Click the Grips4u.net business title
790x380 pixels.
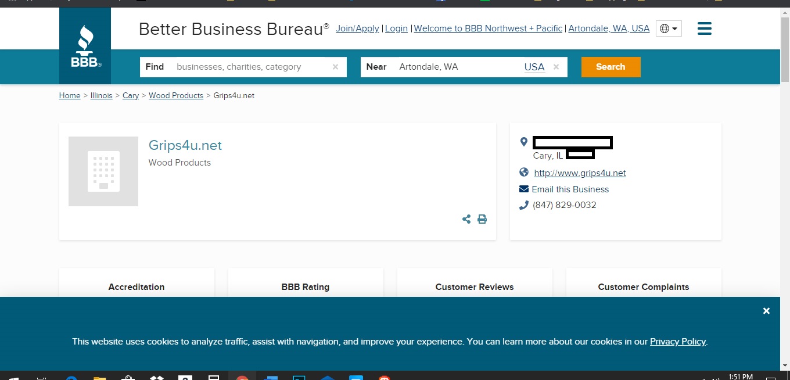point(185,145)
